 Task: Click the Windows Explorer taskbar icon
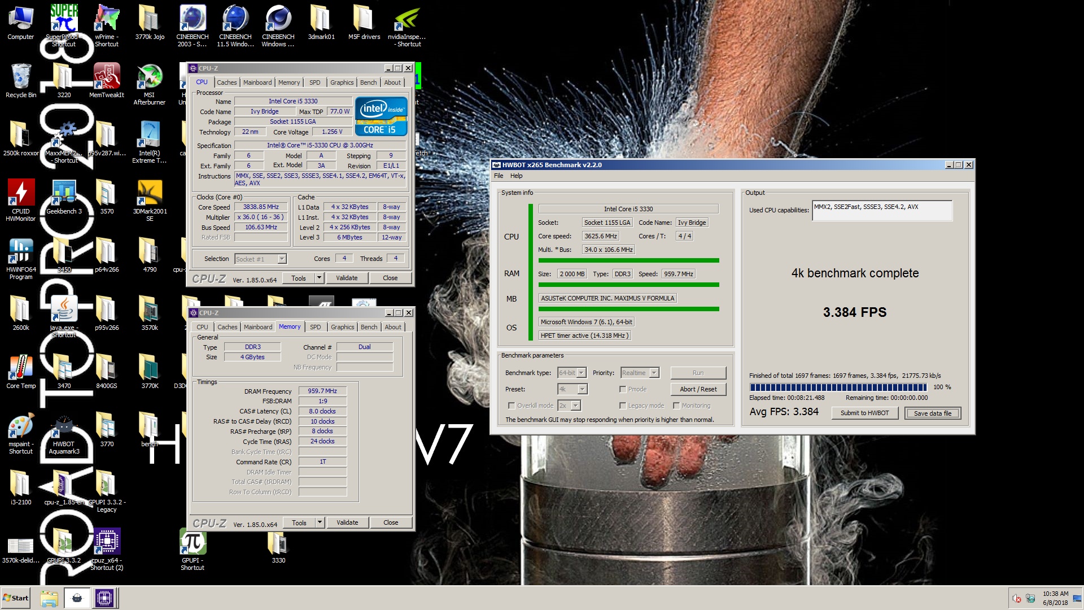[49, 598]
